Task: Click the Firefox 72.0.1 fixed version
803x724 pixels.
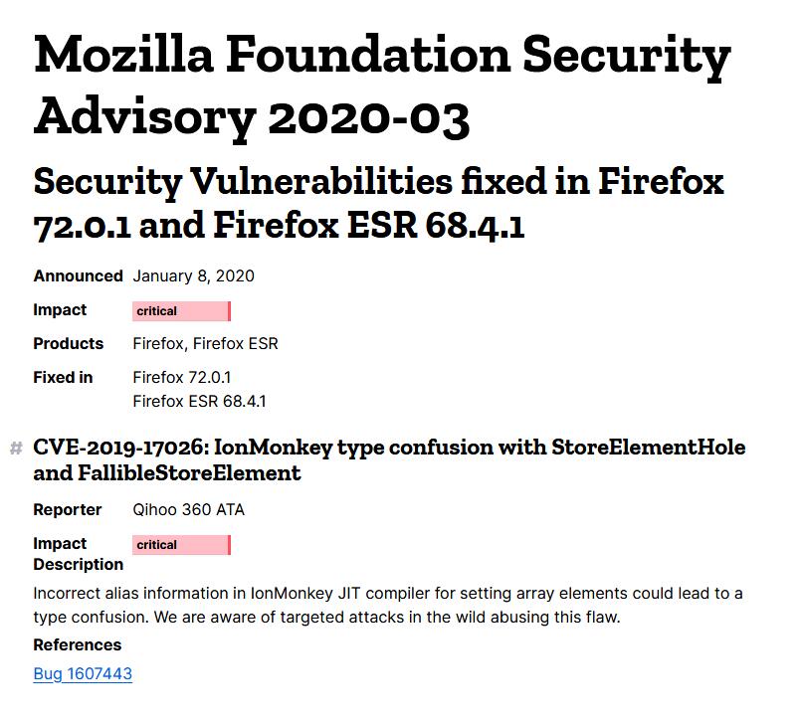Action: pos(182,378)
